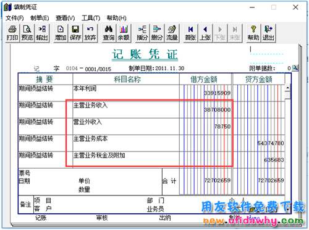Click the voucher list scrollbar up arrow
This screenshot has width=309, height=230.
[x=287, y=88]
